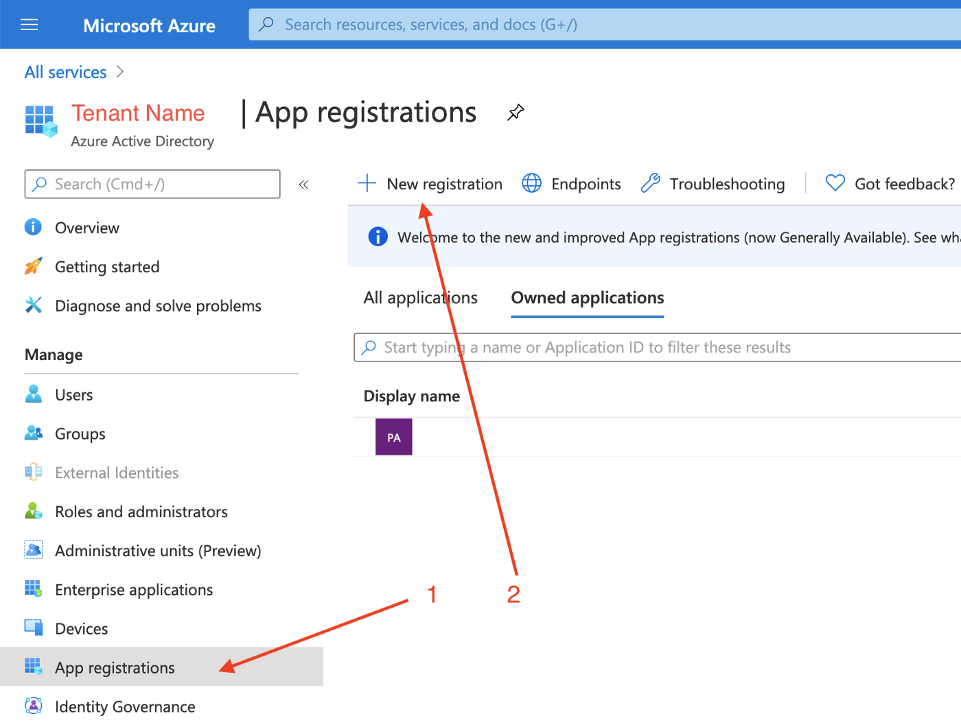961x725 pixels.
Task: Click the Identity Governance icon
Action: click(x=33, y=705)
